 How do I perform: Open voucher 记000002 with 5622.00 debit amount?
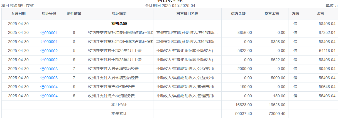[x=49, y=51]
